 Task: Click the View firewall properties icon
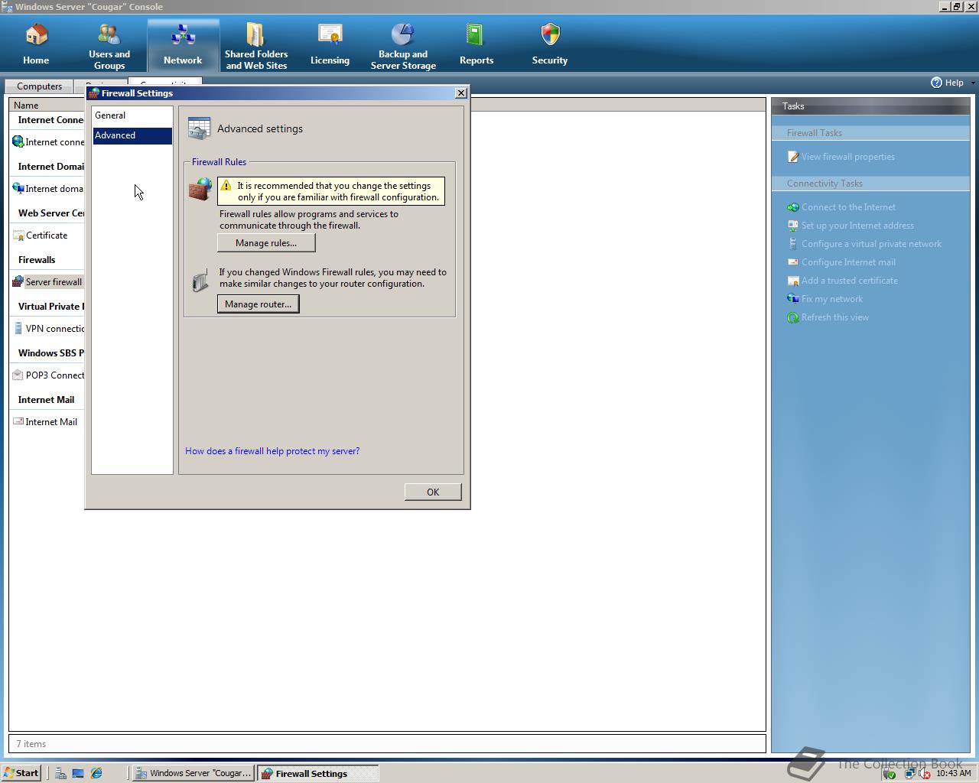tap(793, 157)
